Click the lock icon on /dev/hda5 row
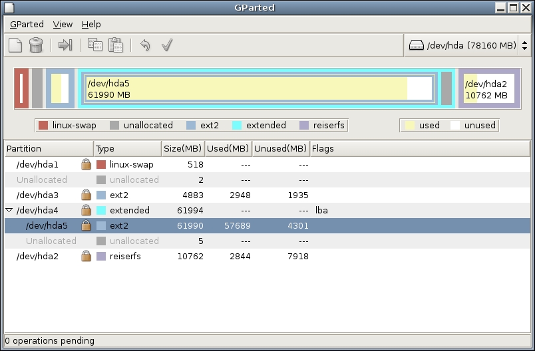This screenshot has width=535, height=351. tap(86, 225)
